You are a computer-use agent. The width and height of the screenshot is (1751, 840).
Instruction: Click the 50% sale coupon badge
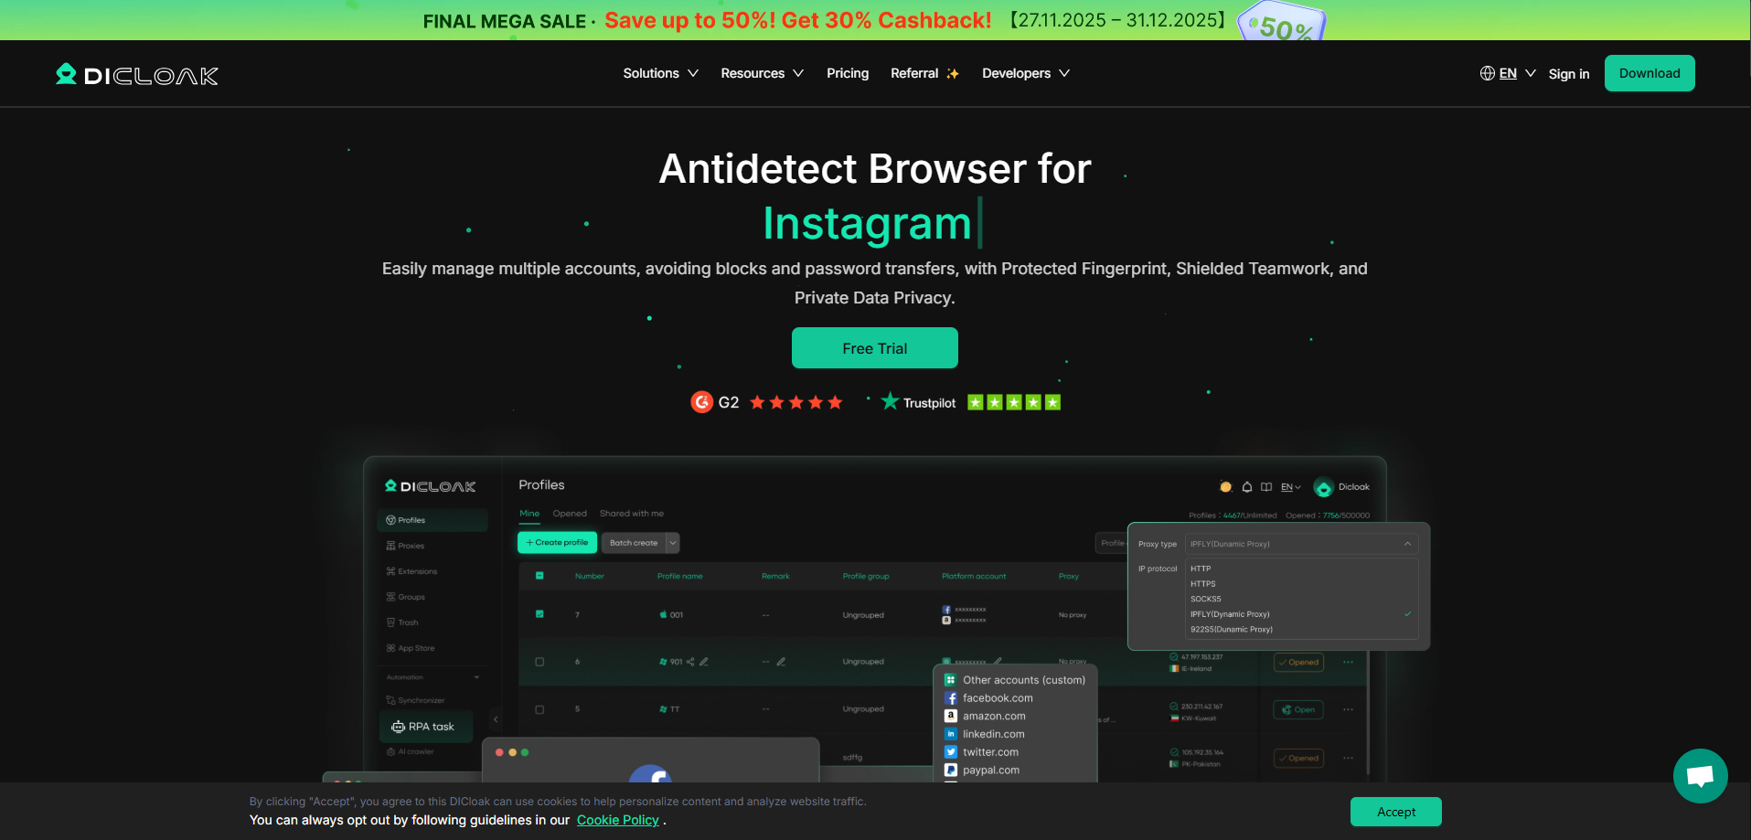[1282, 24]
